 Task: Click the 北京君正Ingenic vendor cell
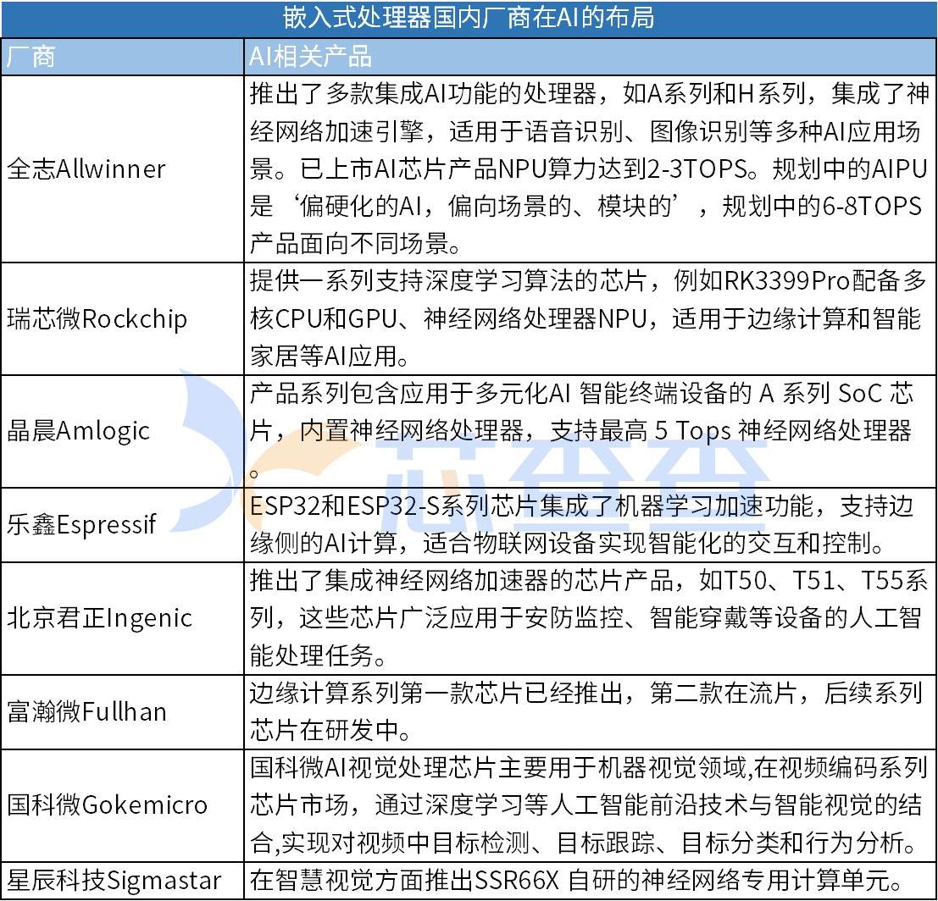click(100, 618)
